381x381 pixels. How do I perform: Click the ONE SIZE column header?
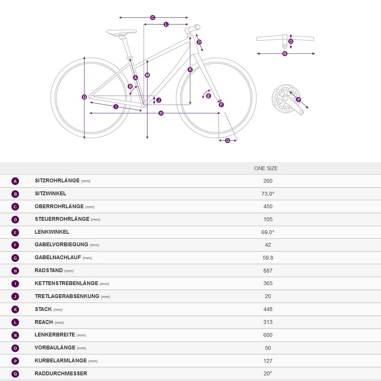click(x=266, y=168)
